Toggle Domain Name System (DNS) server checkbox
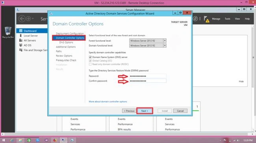Viewport: 256px width, 143px height. [x=90, y=57]
